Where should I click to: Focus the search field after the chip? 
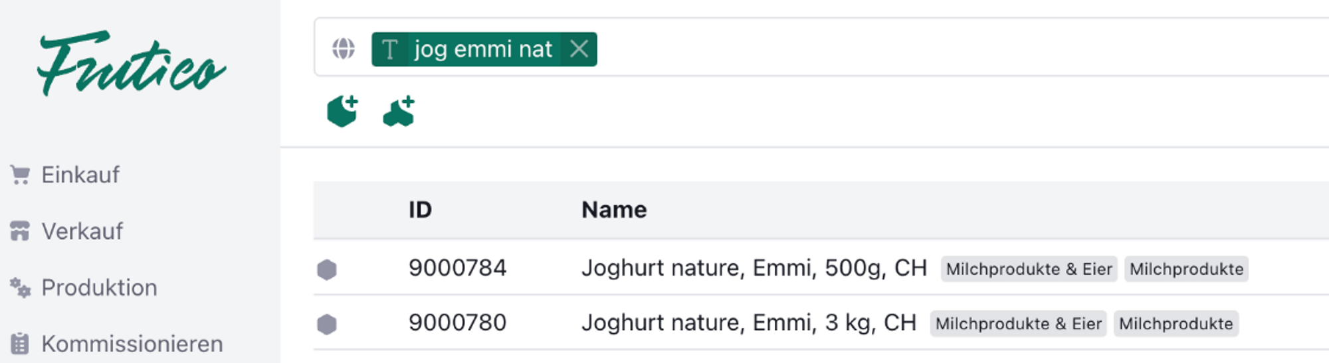930,48
